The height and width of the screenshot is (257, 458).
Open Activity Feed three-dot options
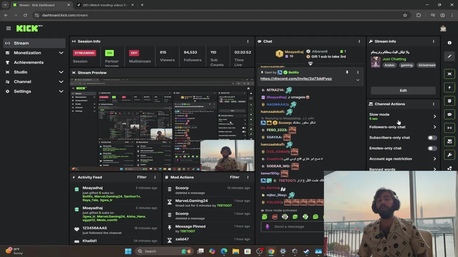coord(155,177)
